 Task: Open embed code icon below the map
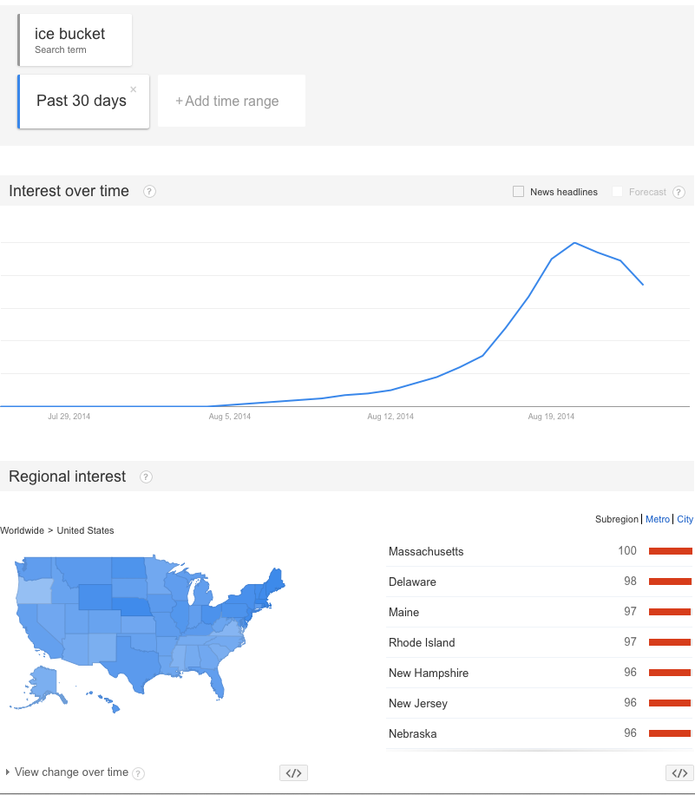coord(293,773)
